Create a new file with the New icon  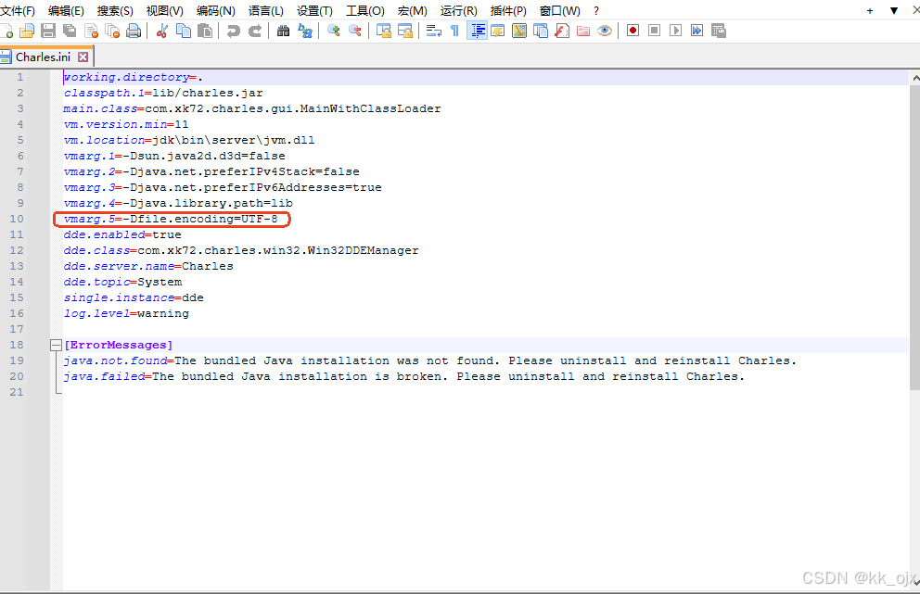tap(6, 32)
